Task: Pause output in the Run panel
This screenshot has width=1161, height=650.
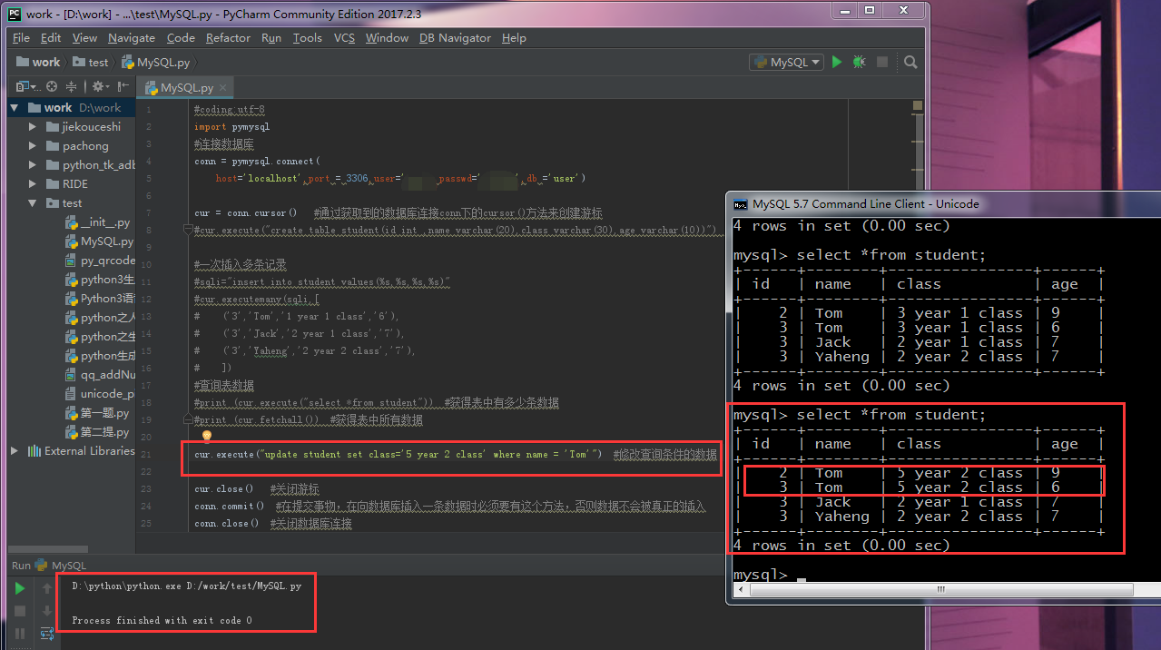Action: [x=19, y=634]
